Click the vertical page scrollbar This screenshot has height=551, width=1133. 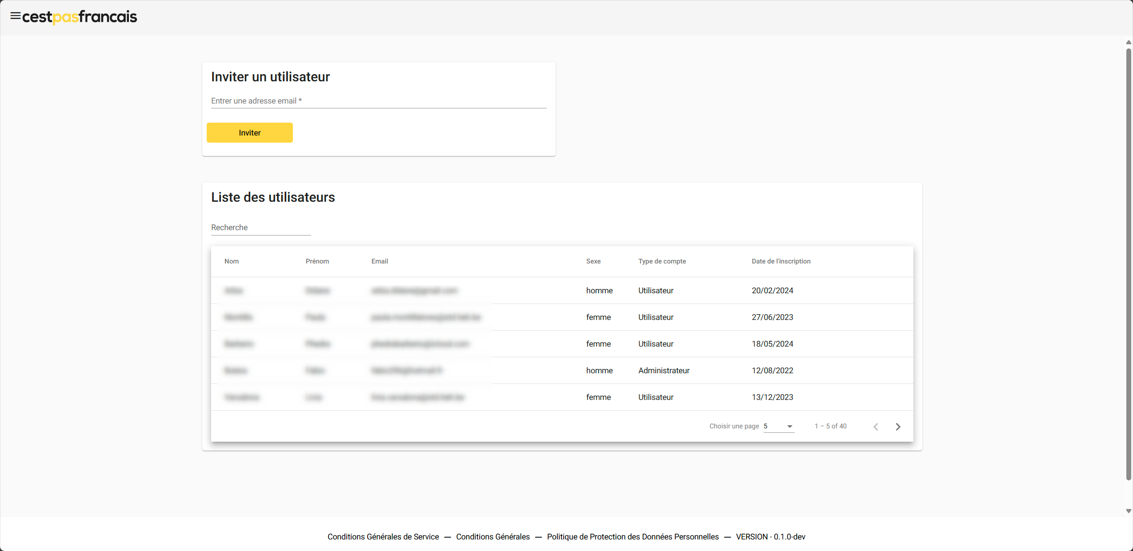[1129, 264]
